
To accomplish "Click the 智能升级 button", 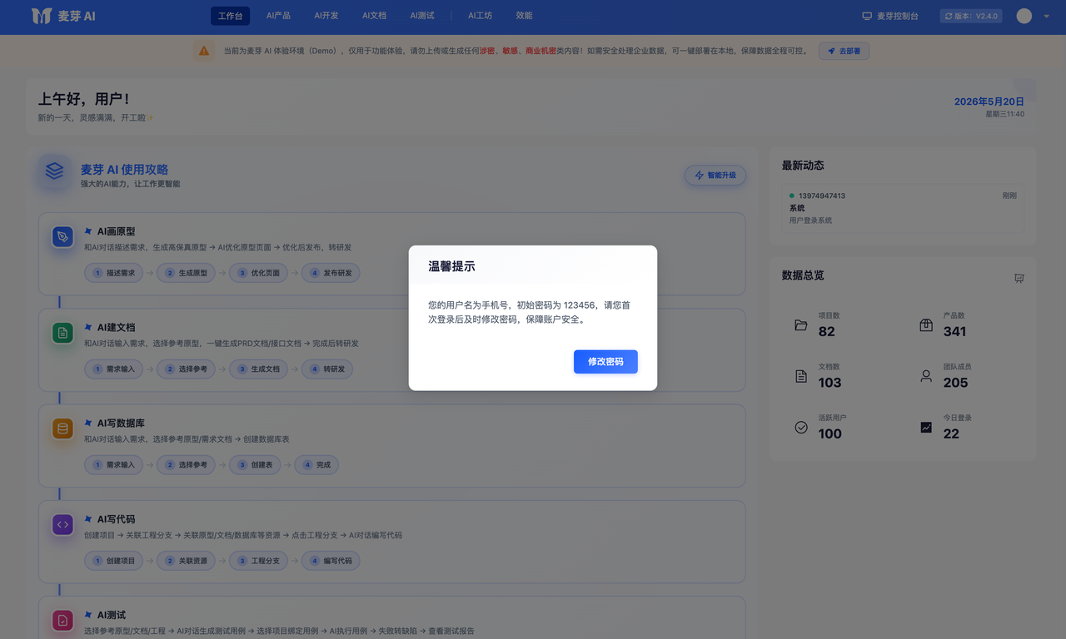I will point(715,176).
